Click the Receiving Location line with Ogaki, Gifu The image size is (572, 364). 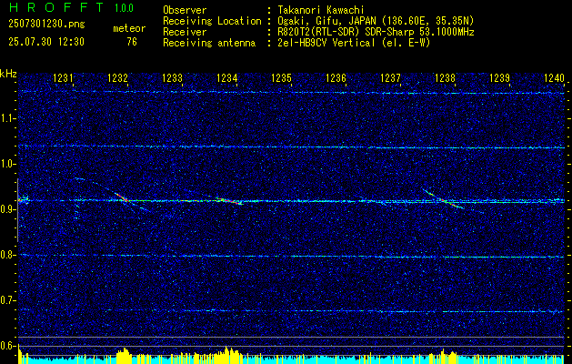(x=318, y=21)
